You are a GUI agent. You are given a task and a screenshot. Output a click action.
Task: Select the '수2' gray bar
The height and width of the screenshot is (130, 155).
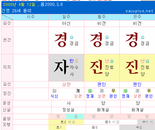pos(137,127)
